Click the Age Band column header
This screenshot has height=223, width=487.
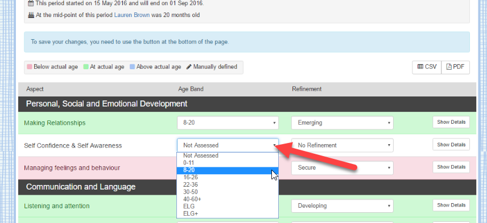(x=191, y=89)
